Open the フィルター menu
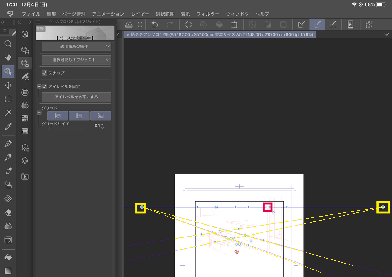This screenshot has height=277, width=392. coord(208,13)
